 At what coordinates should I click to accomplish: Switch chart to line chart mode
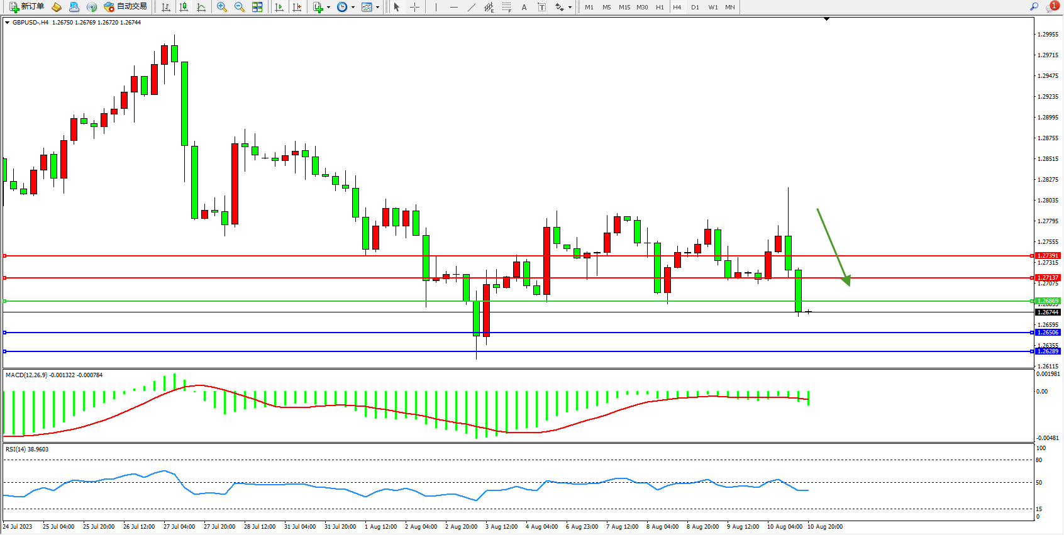click(201, 7)
